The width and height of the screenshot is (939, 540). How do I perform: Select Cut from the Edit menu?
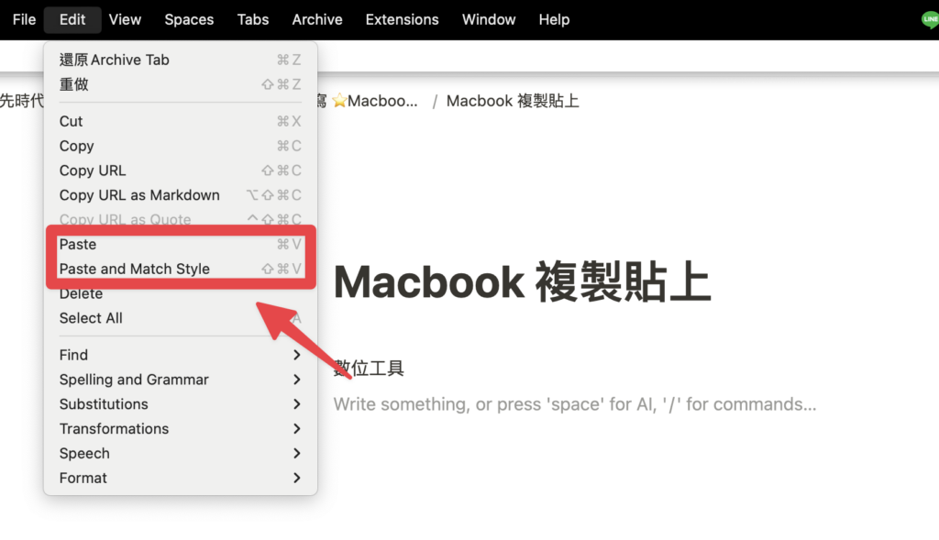tap(181, 122)
